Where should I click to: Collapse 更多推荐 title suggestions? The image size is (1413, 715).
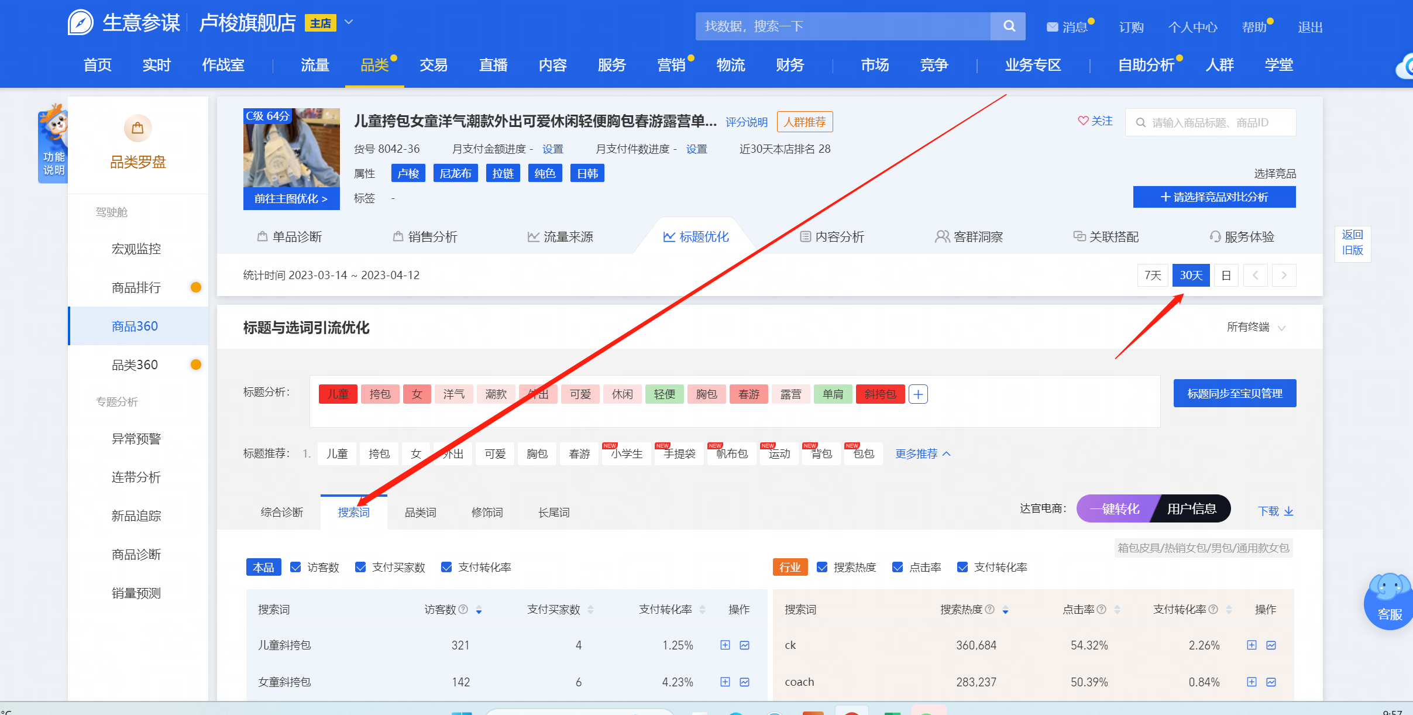923,454
